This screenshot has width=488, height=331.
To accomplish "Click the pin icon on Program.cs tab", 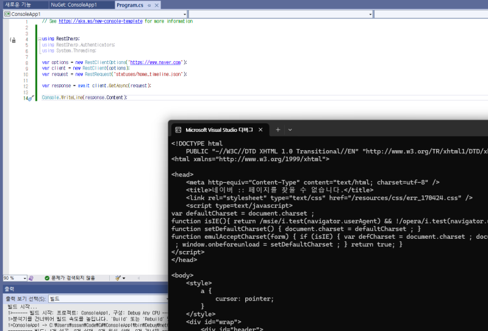I will pyautogui.click(x=149, y=4).
